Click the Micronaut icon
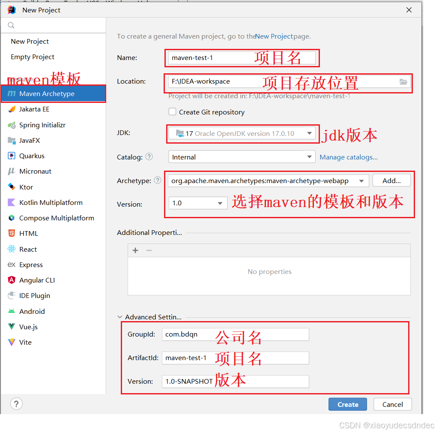436x433 pixels. [x=12, y=171]
